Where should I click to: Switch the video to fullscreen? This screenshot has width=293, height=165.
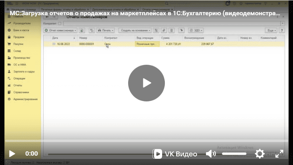tap(279, 154)
